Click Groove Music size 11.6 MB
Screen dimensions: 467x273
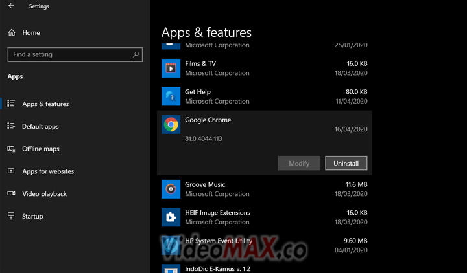coord(356,184)
